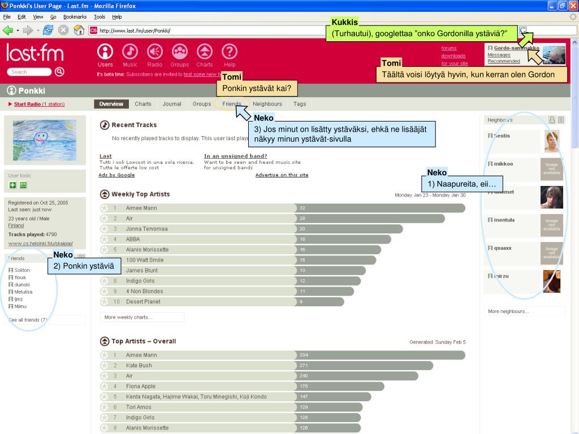The width and height of the screenshot is (579, 434).
Task: Click the Weekly Top Artists section icon
Action: [105, 194]
